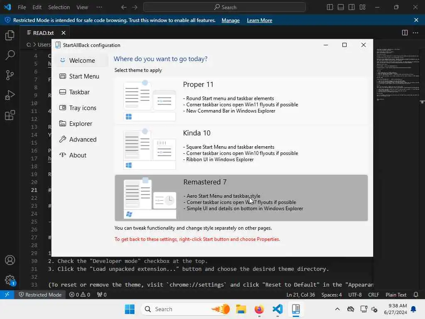Open Windows Start button on taskbar
Viewport: 425px width, 319px height.
point(129,309)
